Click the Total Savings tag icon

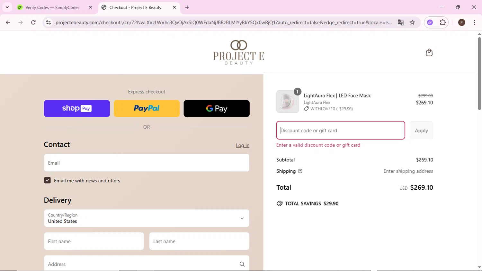click(x=280, y=203)
